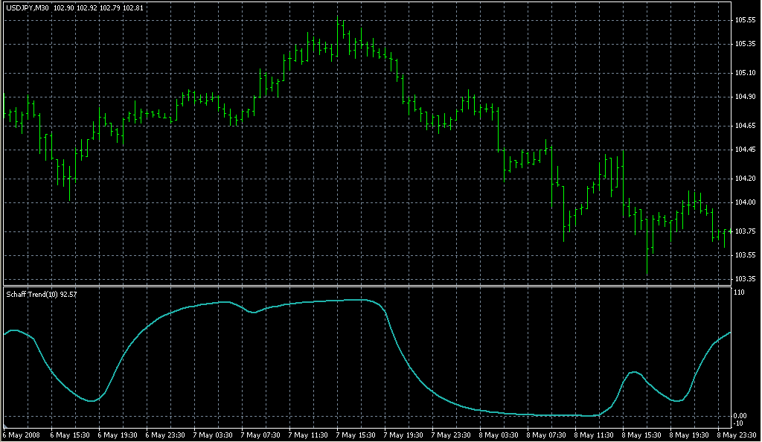The width and height of the screenshot is (762, 442).
Task: Click the 110 indicator scale label
Action: tap(740, 292)
